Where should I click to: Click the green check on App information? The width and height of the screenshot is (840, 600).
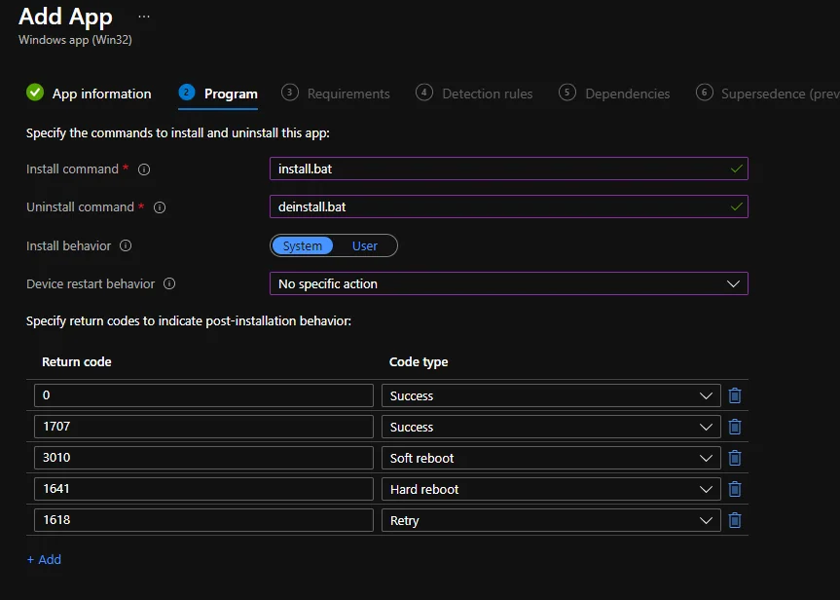click(x=35, y=93)
